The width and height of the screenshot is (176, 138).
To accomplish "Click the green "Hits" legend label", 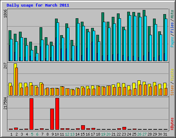I will point(172,14).
